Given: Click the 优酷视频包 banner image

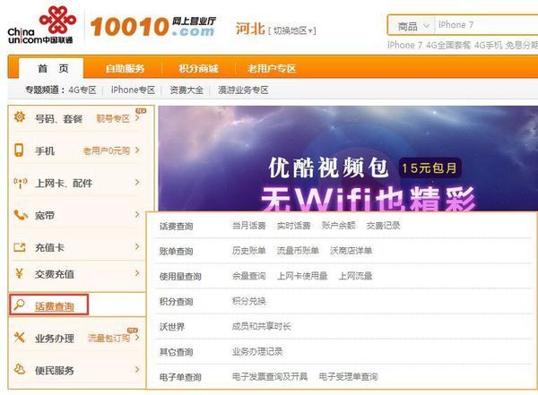Looking at the screenshot, I should (x=348, y=159).
